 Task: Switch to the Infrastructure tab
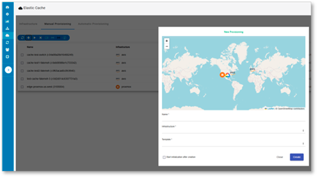(x=28, y=24)
